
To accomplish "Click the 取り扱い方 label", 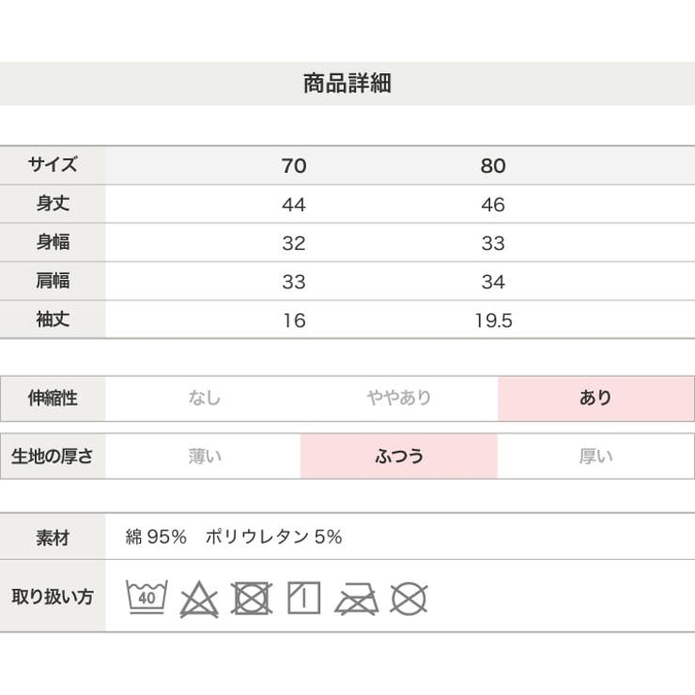I will (53, 596).
